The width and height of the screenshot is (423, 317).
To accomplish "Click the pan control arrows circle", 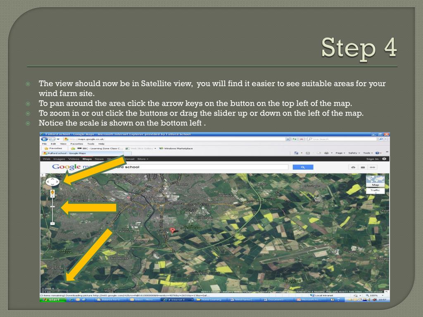I will pos(52,182).
